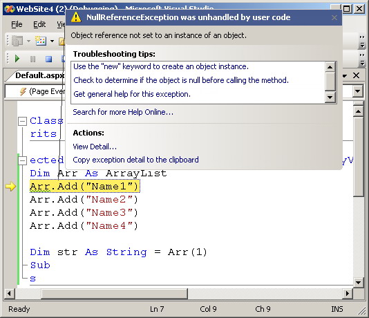Select the Default.aspx editor tab
369x318 pixels.
39,75
